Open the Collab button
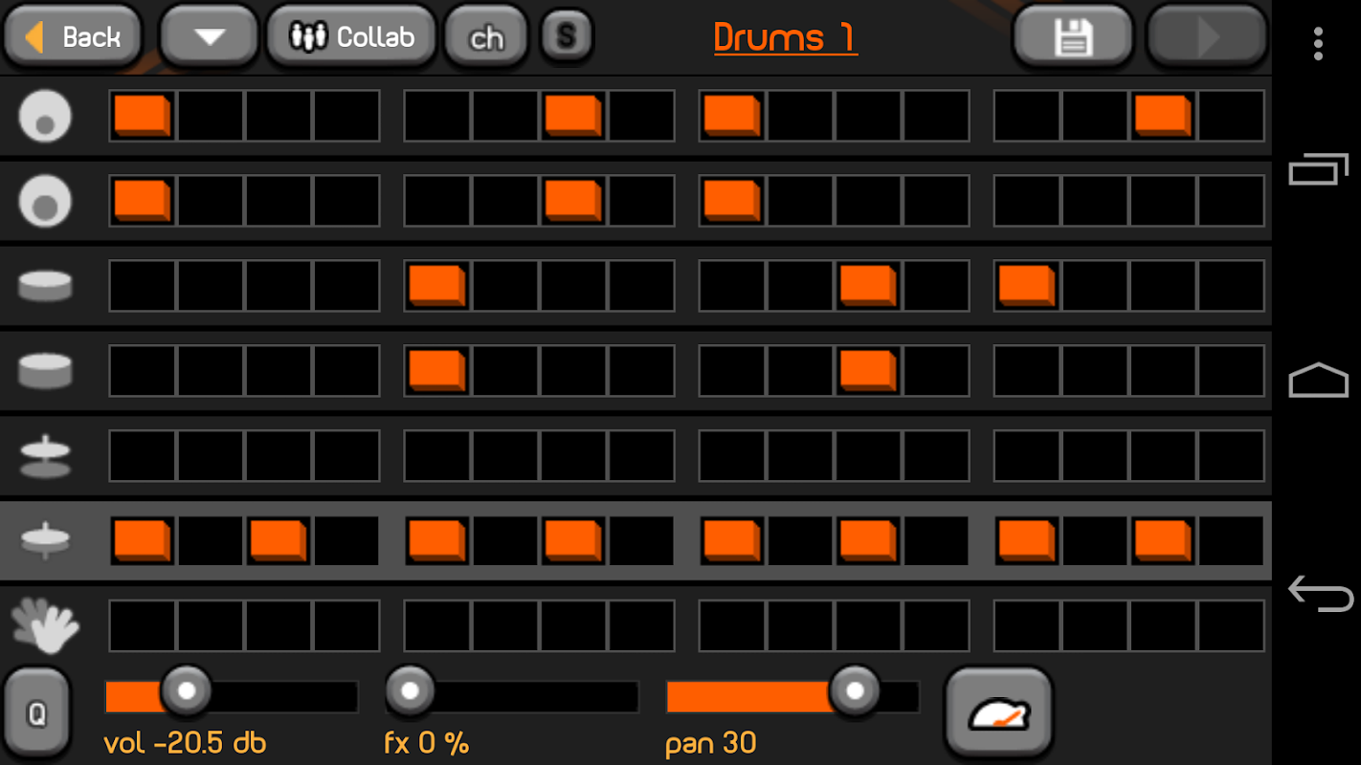 pos(351,36)
